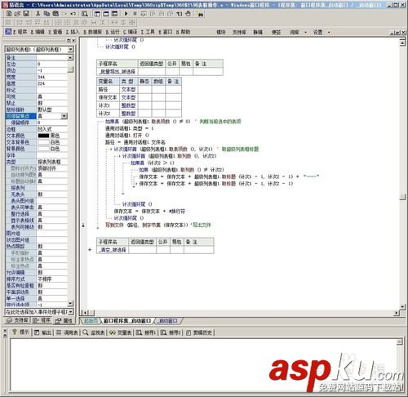
Task: Click the Undo arrow icon
Action: [73, 13]
